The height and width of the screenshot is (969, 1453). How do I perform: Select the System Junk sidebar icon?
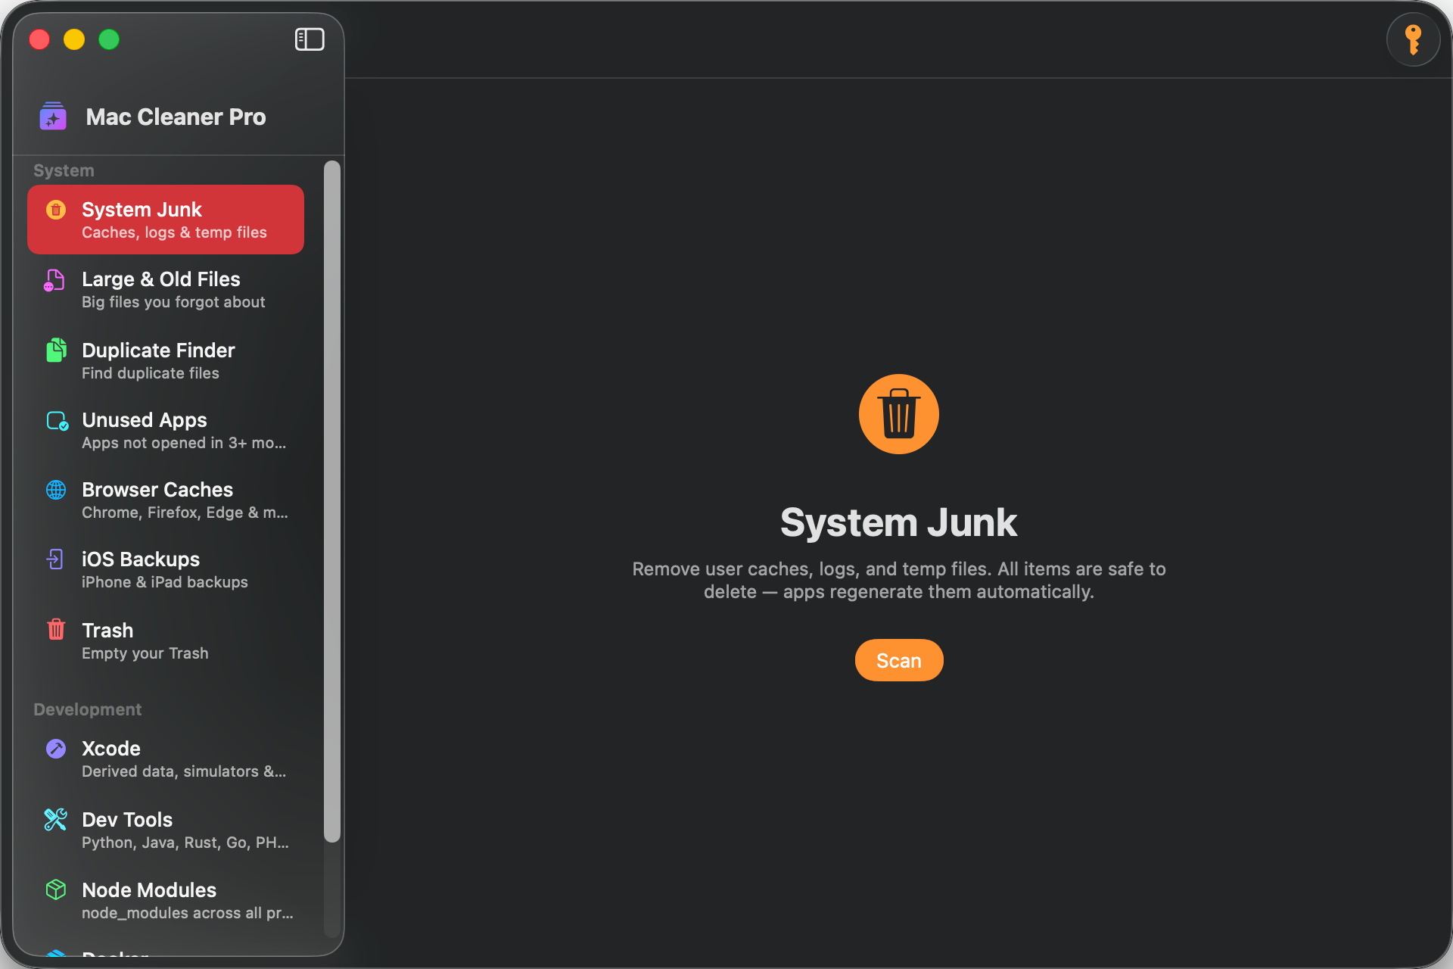point(56,210)
